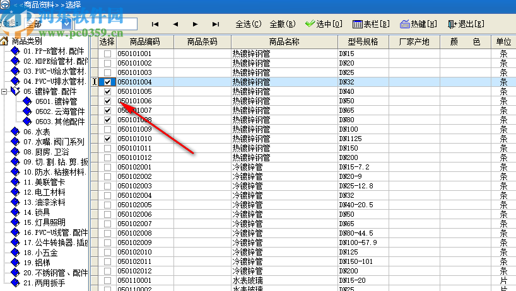Viewport: 516px width, 291px height.
Task: Select category 18. 小五金
Action: 40,253
